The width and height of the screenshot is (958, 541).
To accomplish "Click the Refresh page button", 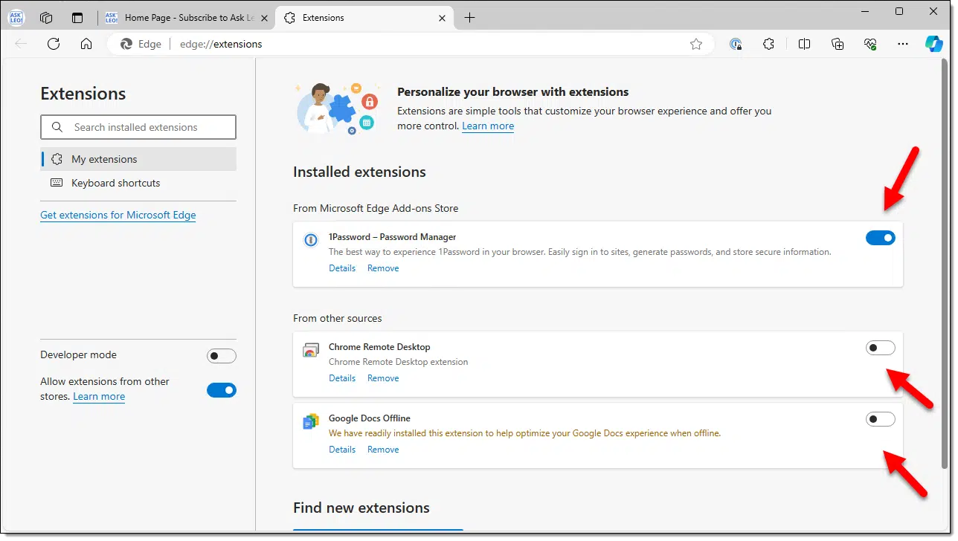I will pos(54,44).
